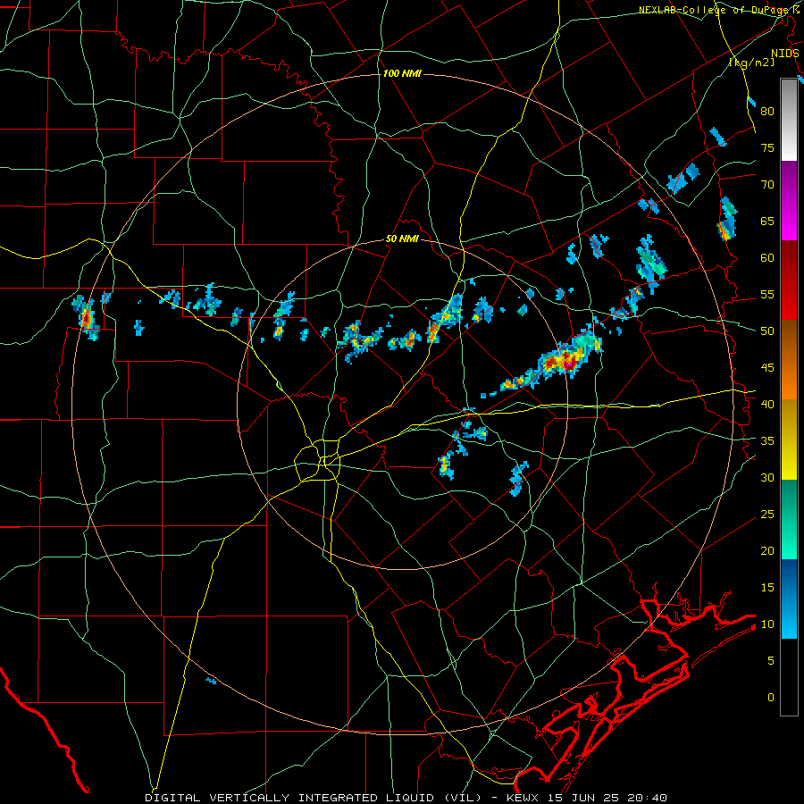This screenshot has width=804, height=804.
Task: Click the KEWX station identifier in footer
Action: (523, 798)
